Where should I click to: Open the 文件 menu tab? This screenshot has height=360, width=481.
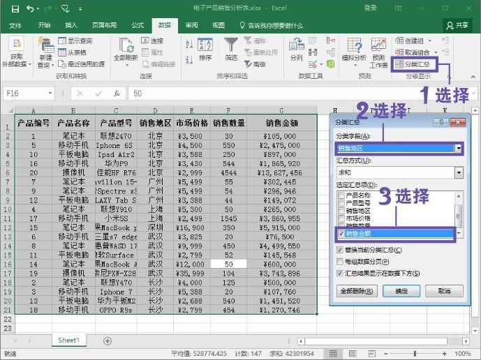click(x=15, y=25)
